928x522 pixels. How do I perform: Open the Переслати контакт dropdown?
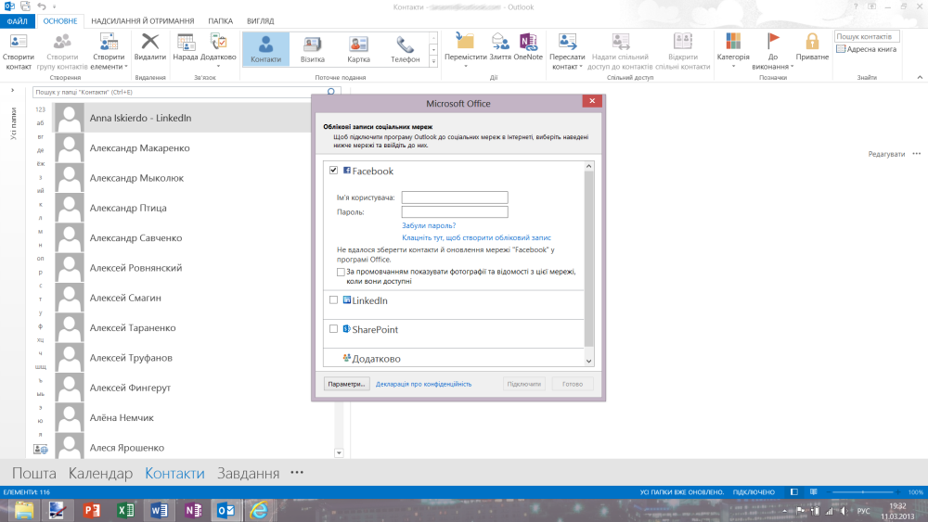point(567,52)
